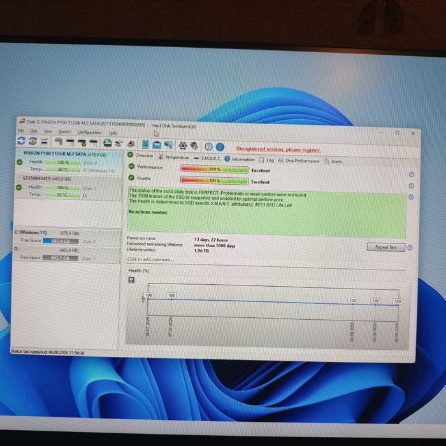Select C: [Windows 11] partition row
This screenshot has width=446, height=446.
pos(67,237)
